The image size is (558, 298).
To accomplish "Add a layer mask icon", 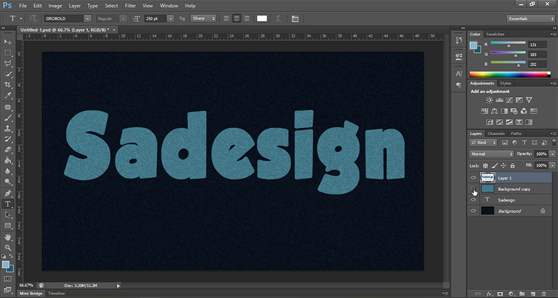I will coord(500,294).
